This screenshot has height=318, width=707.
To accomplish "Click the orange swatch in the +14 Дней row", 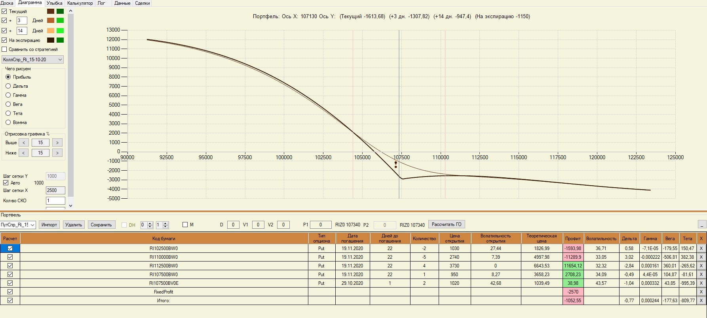I will [51, 31].
